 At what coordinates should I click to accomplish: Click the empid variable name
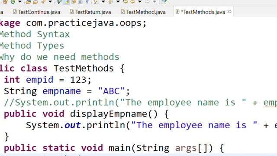pyautogui.click(x=39, y=80)
